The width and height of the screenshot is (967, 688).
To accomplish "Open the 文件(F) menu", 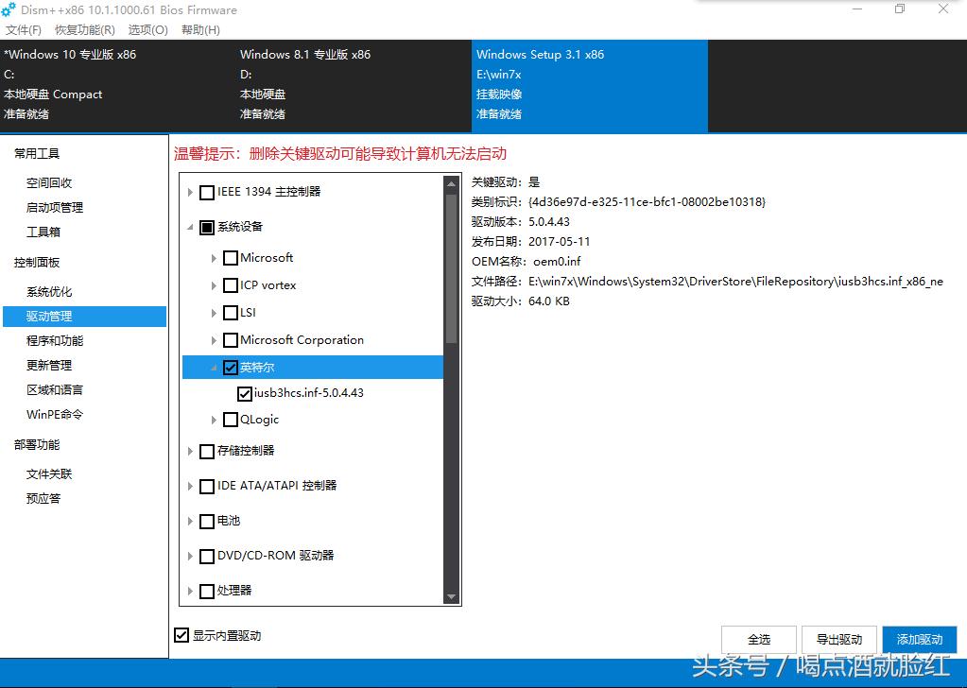I will click(x=23, y=29).
